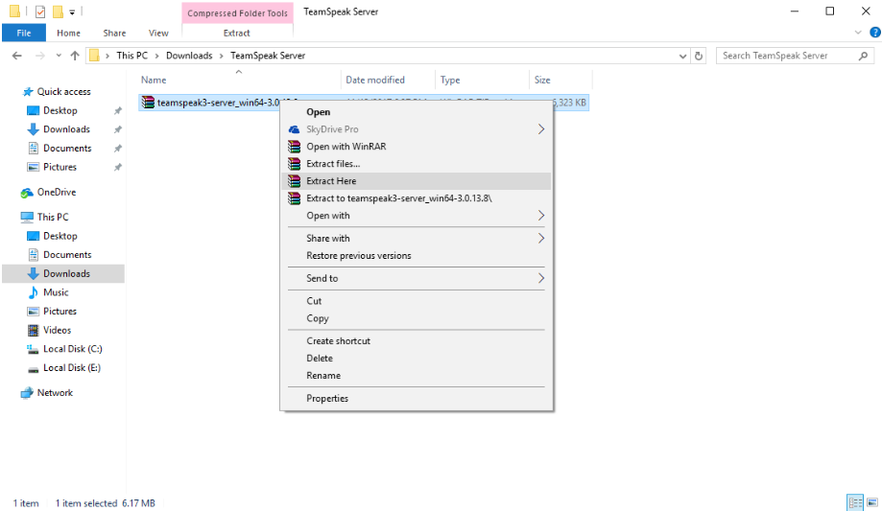Click the Downloads arrow icon under This PC

34,274
